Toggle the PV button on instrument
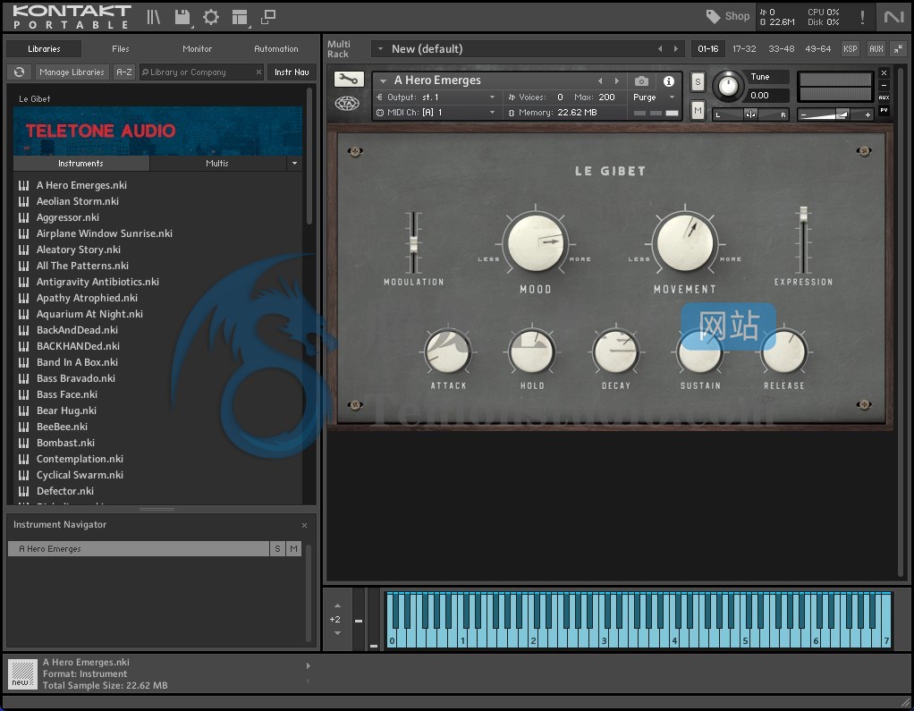Screen dimensions: 914x711 point(884,110)
